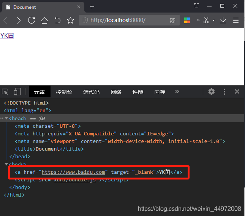Show more DevTools tabs
The width and height of the screenshot is (245, 216).
pos(177,92)
